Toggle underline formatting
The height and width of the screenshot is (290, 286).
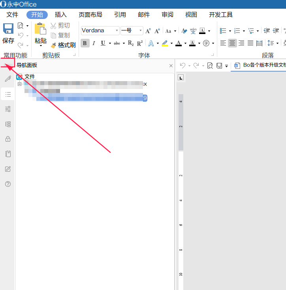point(103,43)
